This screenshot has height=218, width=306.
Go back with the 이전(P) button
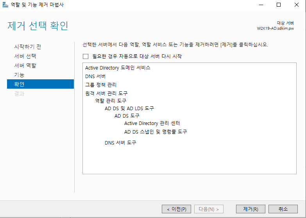(x=176, y=209)
